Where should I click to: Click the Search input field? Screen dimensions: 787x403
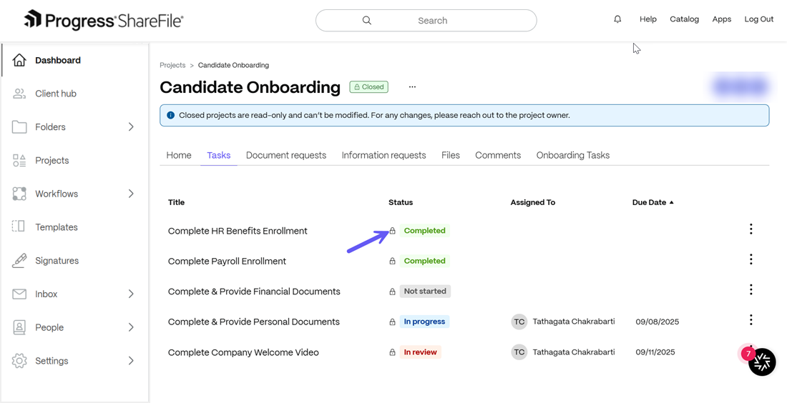pyautogui.click(x=426, y=21)
